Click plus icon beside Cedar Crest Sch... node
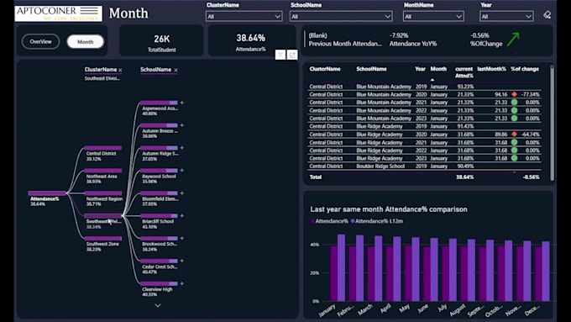 tap(181, 261)
